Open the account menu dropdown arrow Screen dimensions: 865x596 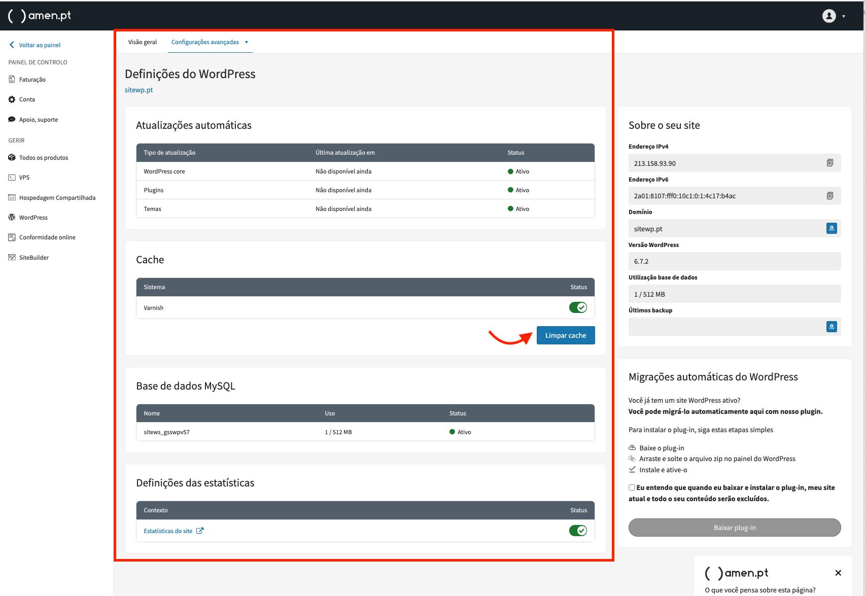tap(844, 16)
